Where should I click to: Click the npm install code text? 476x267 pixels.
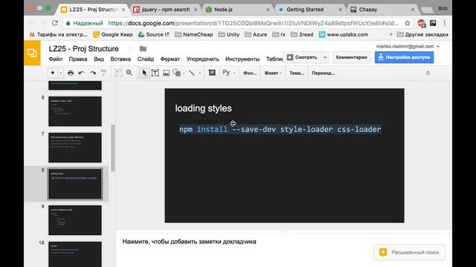coord(280,130)
